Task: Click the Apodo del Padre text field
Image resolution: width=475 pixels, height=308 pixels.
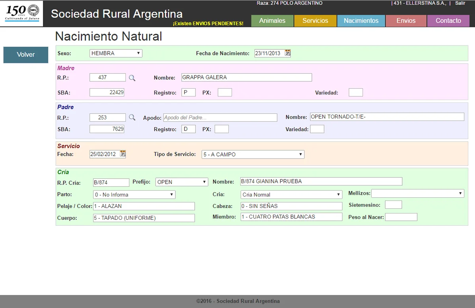Action: coord(220,117)
